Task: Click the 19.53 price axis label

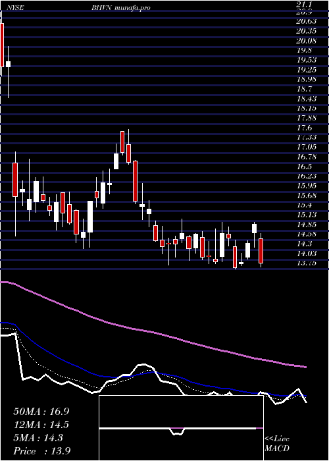Action: (307, 60)
